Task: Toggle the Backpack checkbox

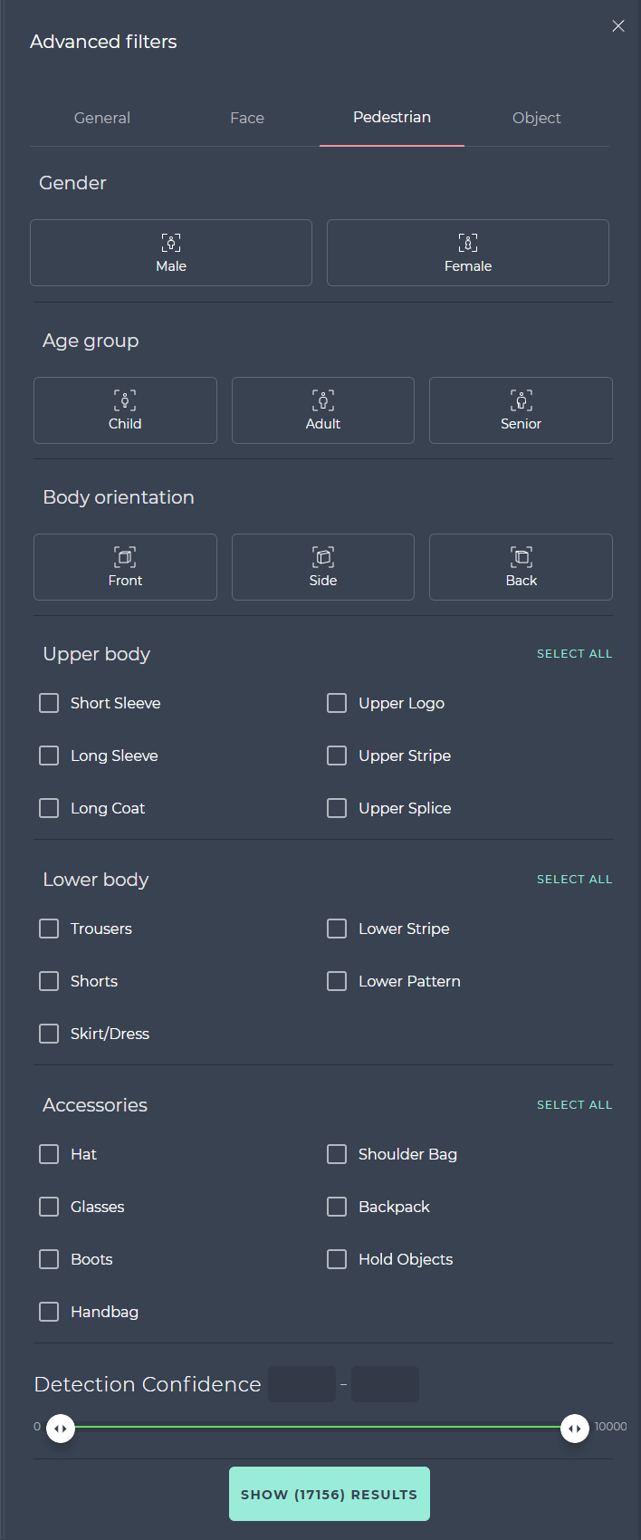Action: click(337, 1207)
